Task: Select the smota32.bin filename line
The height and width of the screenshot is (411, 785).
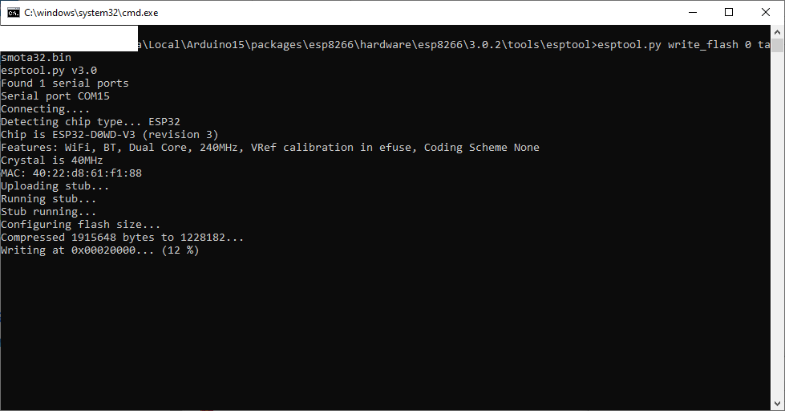Action: tap(36, 58)
